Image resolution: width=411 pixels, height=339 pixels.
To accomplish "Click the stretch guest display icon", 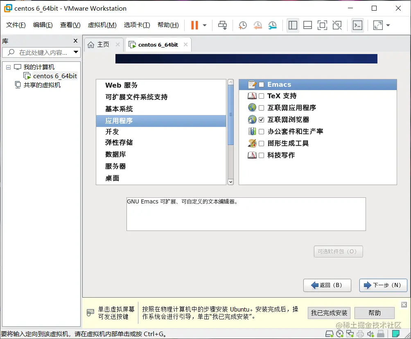I will coord(378,25).
